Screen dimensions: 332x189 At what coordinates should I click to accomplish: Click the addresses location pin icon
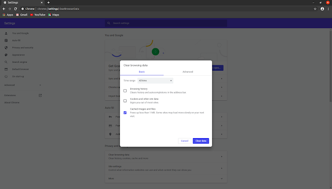110,134
